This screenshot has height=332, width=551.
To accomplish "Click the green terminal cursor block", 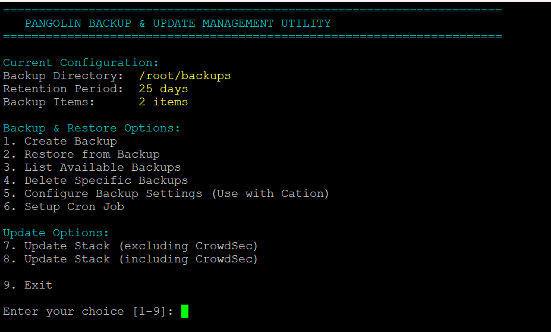I will pos(185,311).
